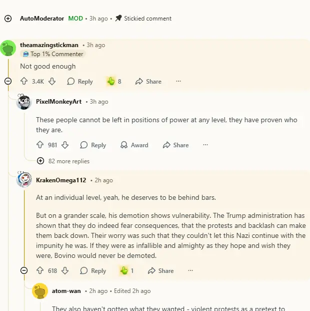
Task: Reply to PixelMonkeyArt's comment
Action: [x=93, y=145]
